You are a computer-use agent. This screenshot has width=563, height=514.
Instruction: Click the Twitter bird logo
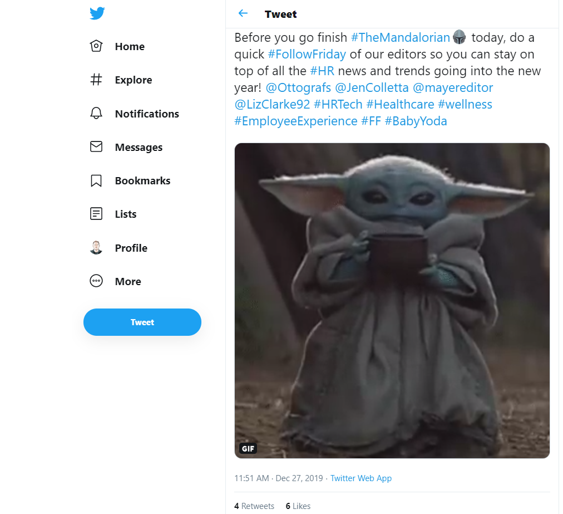(97, 13)
